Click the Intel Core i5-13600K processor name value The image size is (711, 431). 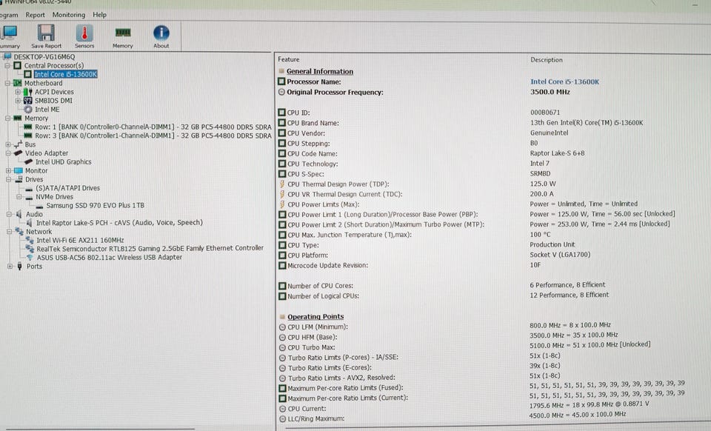(564, 82)
